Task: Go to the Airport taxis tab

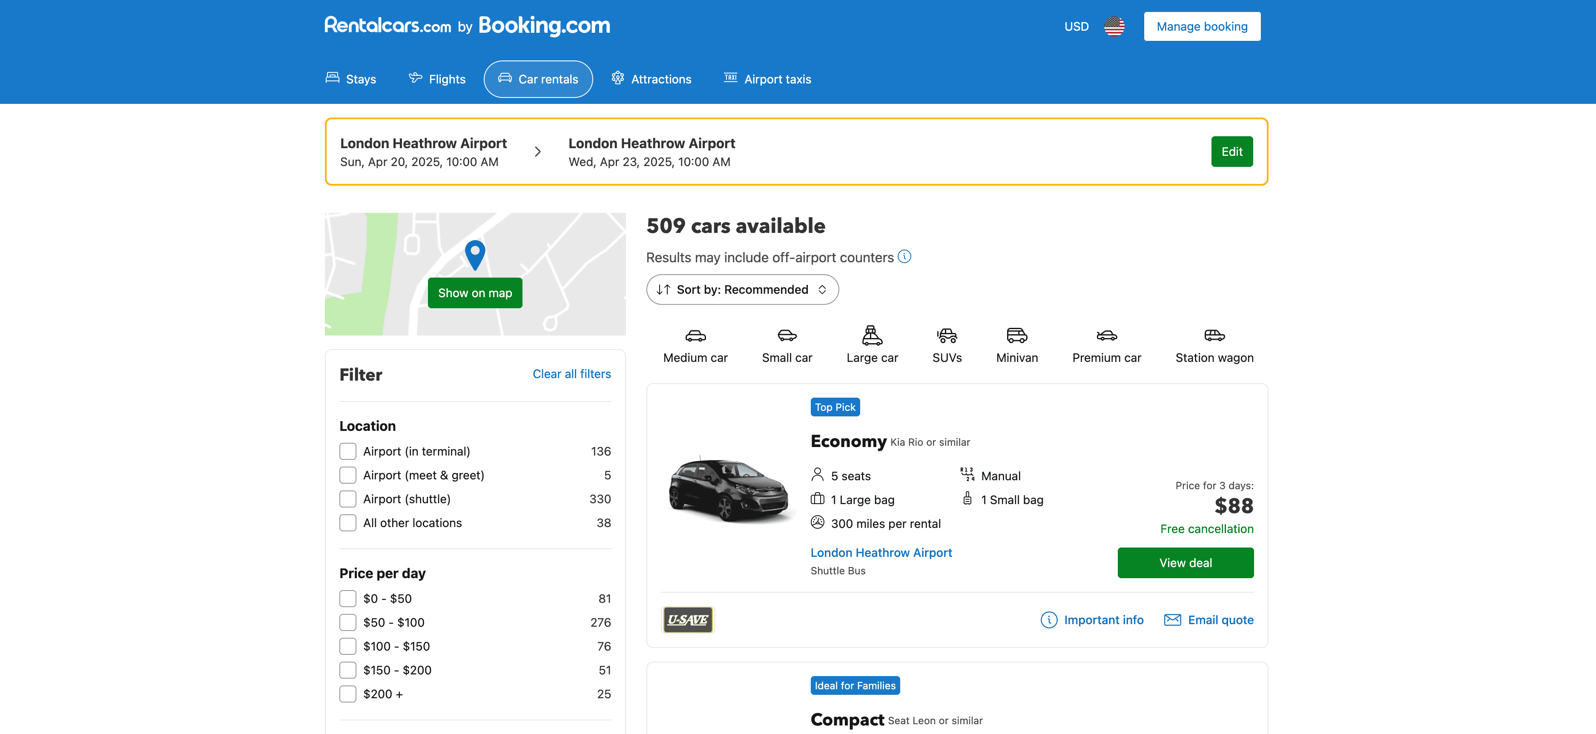Action: click(768, 79)
